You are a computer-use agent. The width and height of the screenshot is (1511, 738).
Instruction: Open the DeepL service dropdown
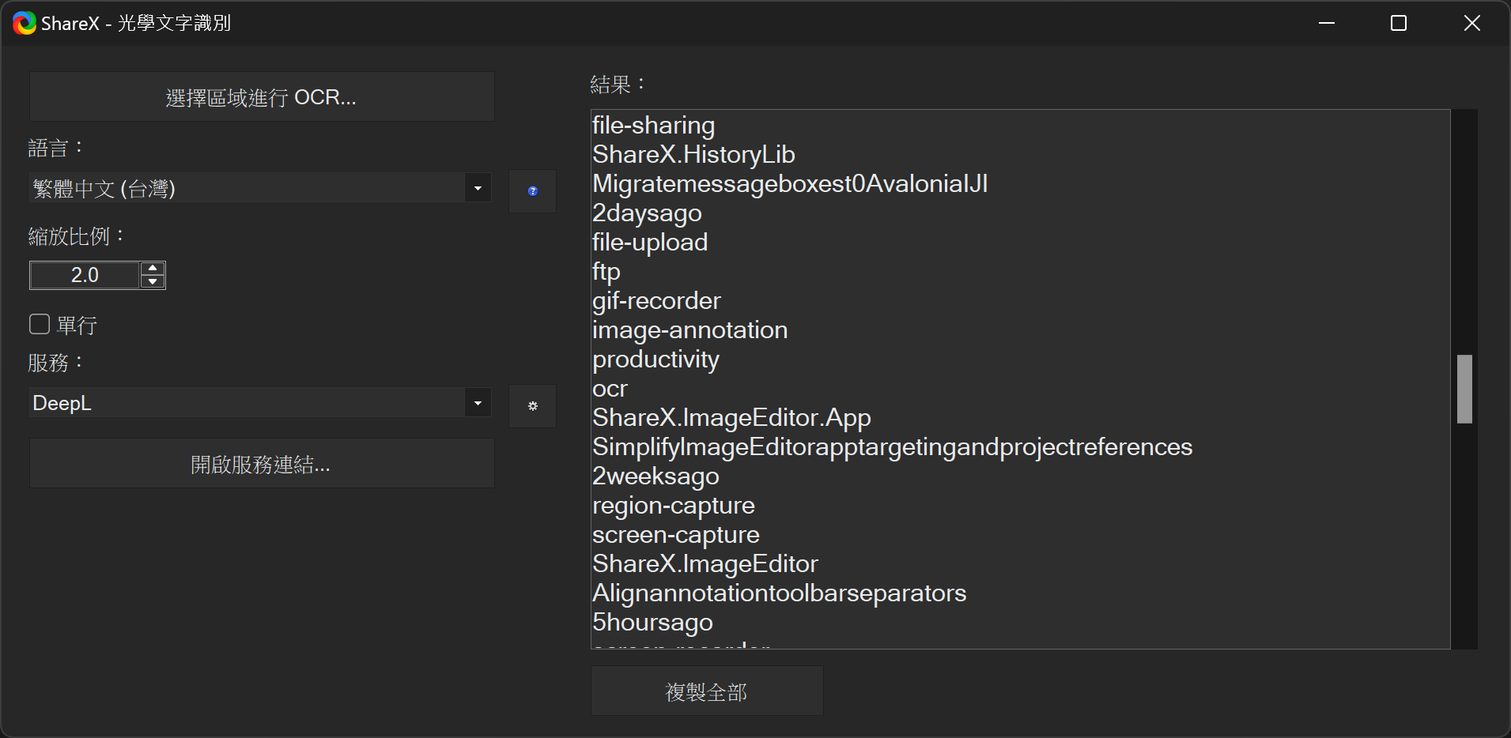(x=478, y=403)
